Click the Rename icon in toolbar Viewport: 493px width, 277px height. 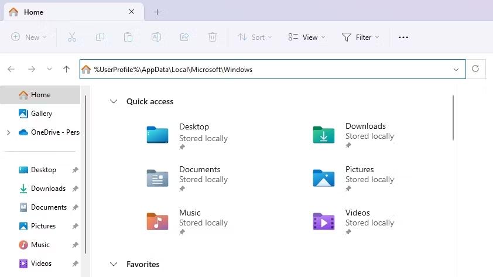point(156,37)
